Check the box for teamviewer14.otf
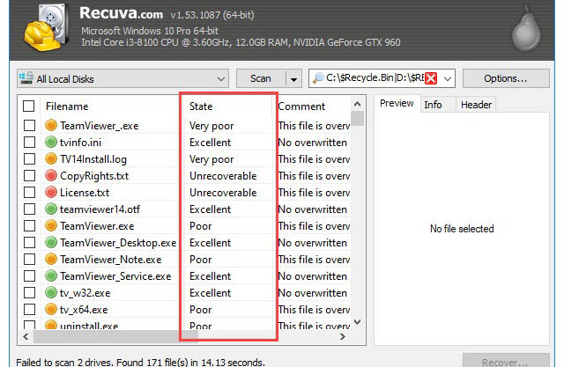Viewport: 564px width, 367px height. pos(29,209)
